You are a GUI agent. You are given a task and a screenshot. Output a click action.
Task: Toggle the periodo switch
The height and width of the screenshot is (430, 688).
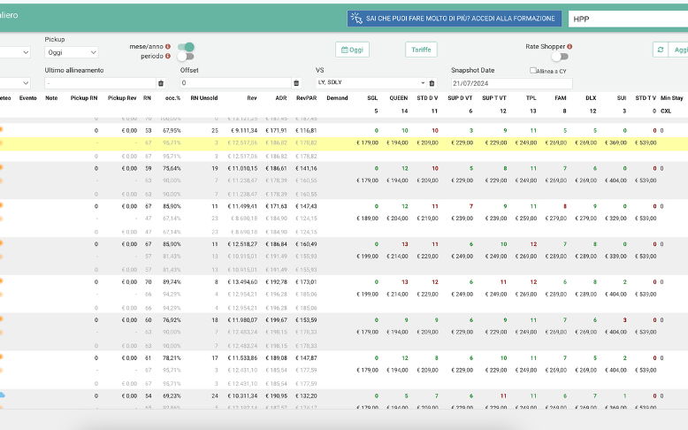(x=186, y=57)
